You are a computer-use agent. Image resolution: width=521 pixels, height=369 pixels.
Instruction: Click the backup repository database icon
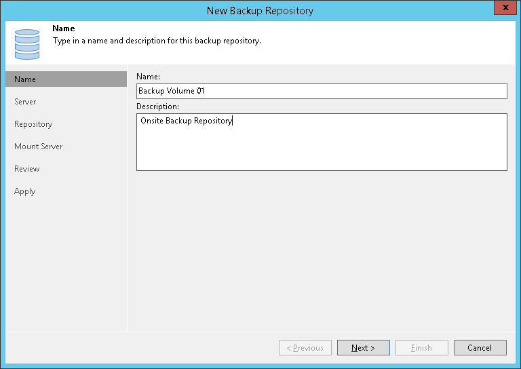click(27, 43)
